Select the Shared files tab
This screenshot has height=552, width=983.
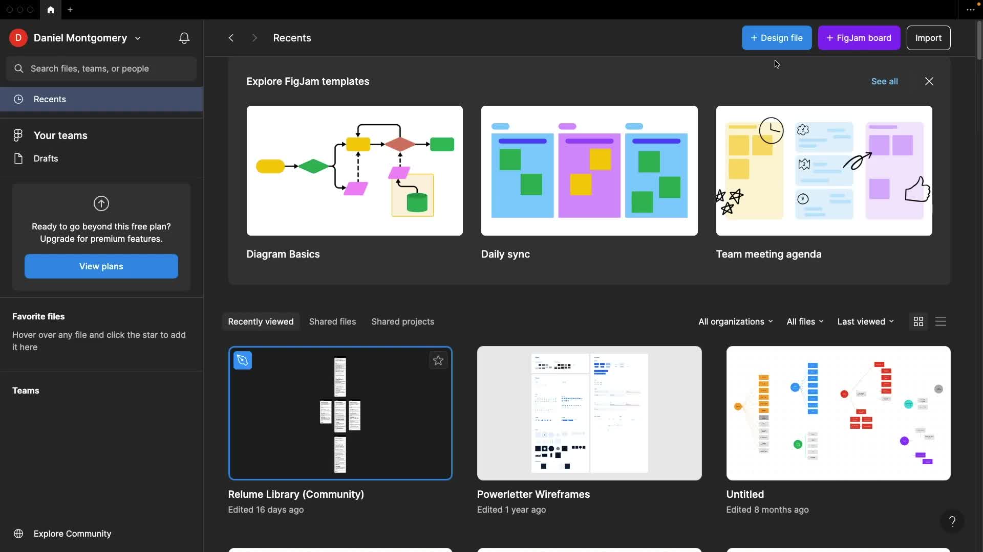point(332,321)
